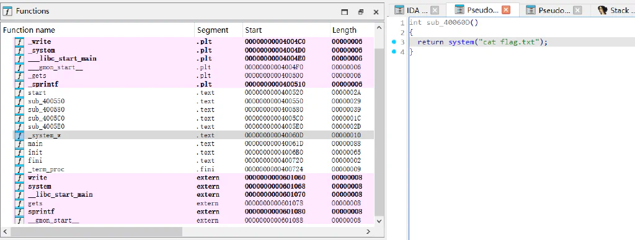635x240 pixels.
Task: Click the function icon beside main row
Action: [x=19, y=144]
